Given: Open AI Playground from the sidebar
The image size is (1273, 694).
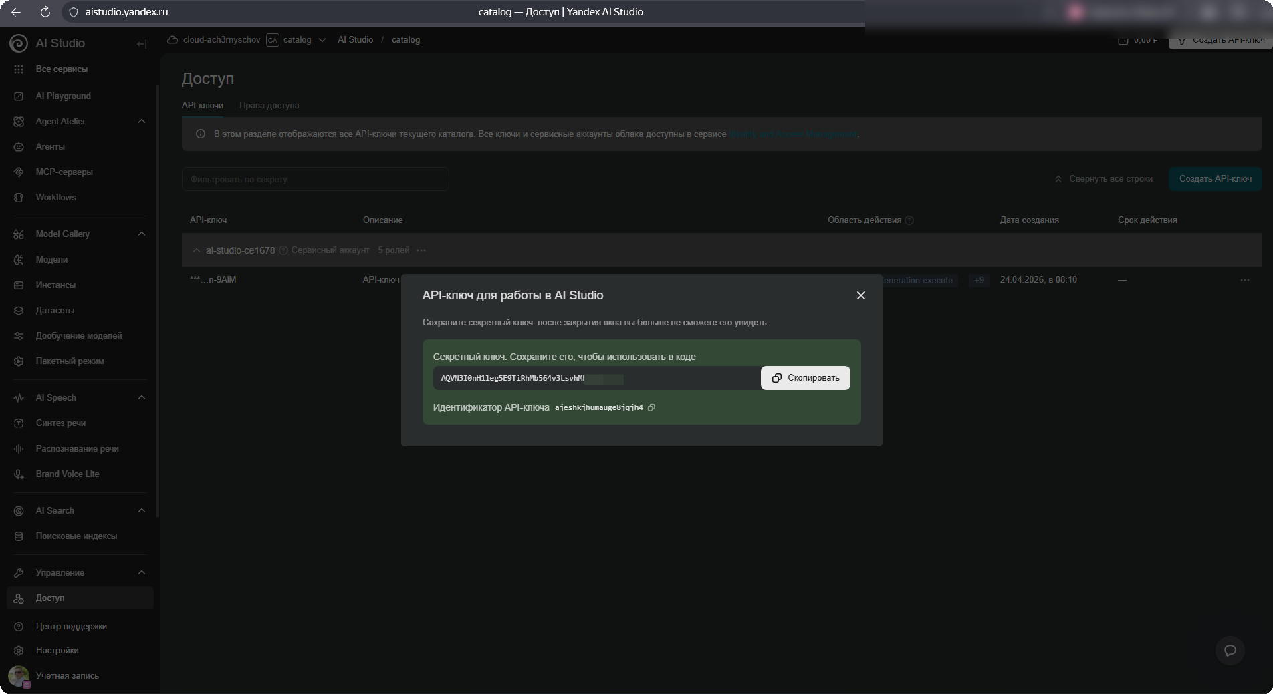Looking at the screenshot, I should (x=63, y=96).
